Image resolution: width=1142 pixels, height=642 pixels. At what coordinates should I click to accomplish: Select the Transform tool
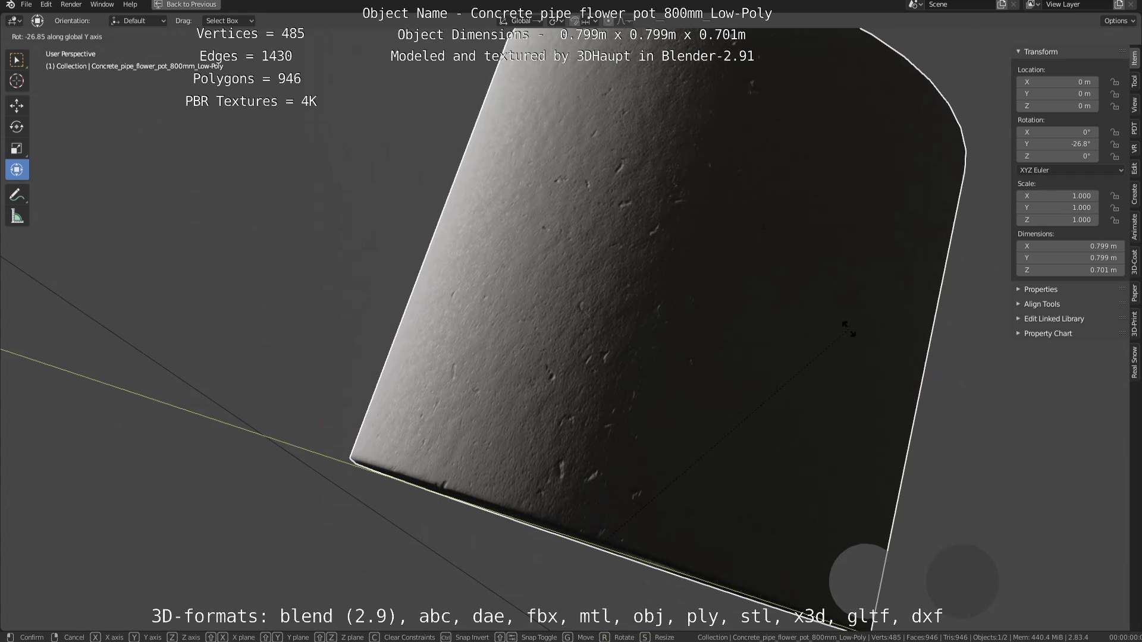point(17,170)
